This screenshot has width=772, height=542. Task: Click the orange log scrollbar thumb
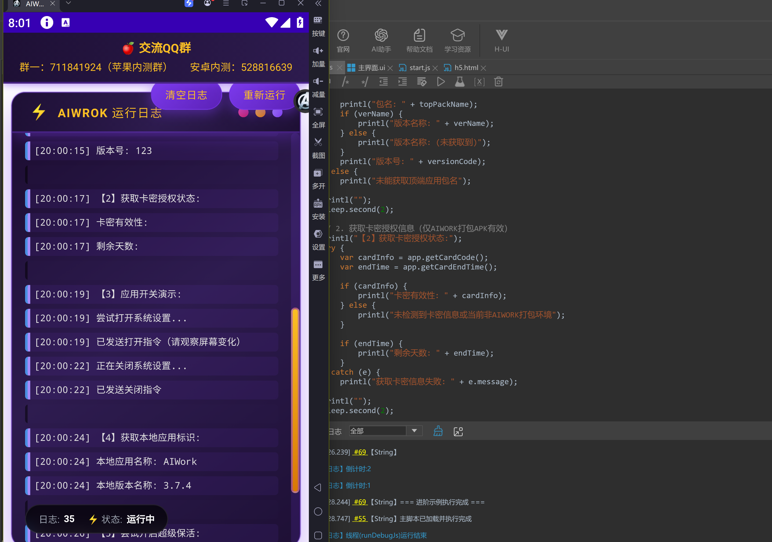click(x=295, y=400)
